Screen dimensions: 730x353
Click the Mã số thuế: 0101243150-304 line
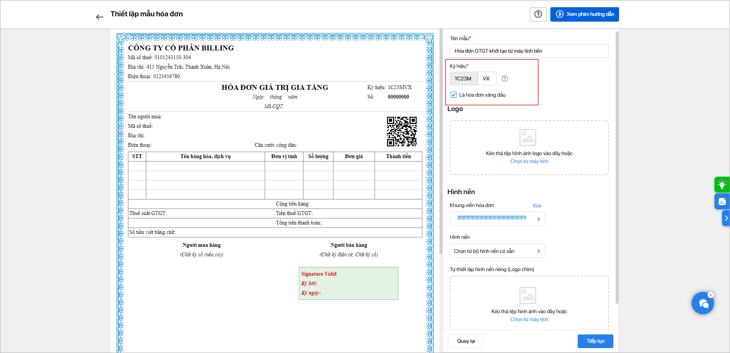(x=160, y=58)
